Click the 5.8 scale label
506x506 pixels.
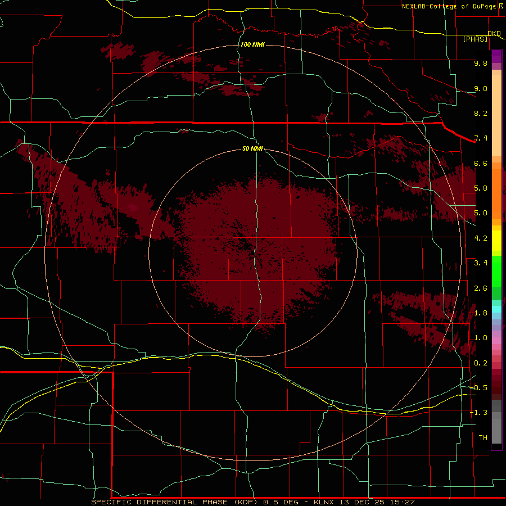[x=481, y=188]
